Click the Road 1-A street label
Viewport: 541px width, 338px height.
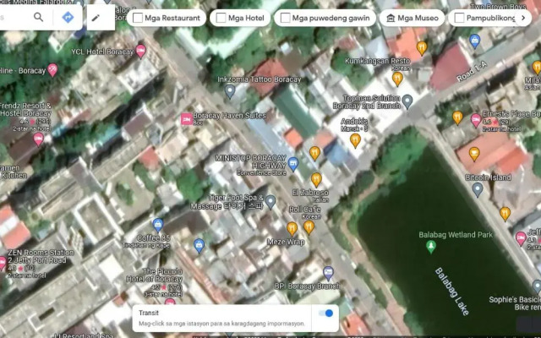coord(472,72)
